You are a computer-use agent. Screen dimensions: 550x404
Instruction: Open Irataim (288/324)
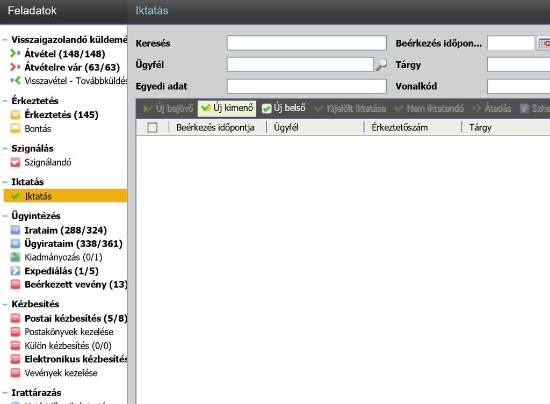(x=66, y=230)
